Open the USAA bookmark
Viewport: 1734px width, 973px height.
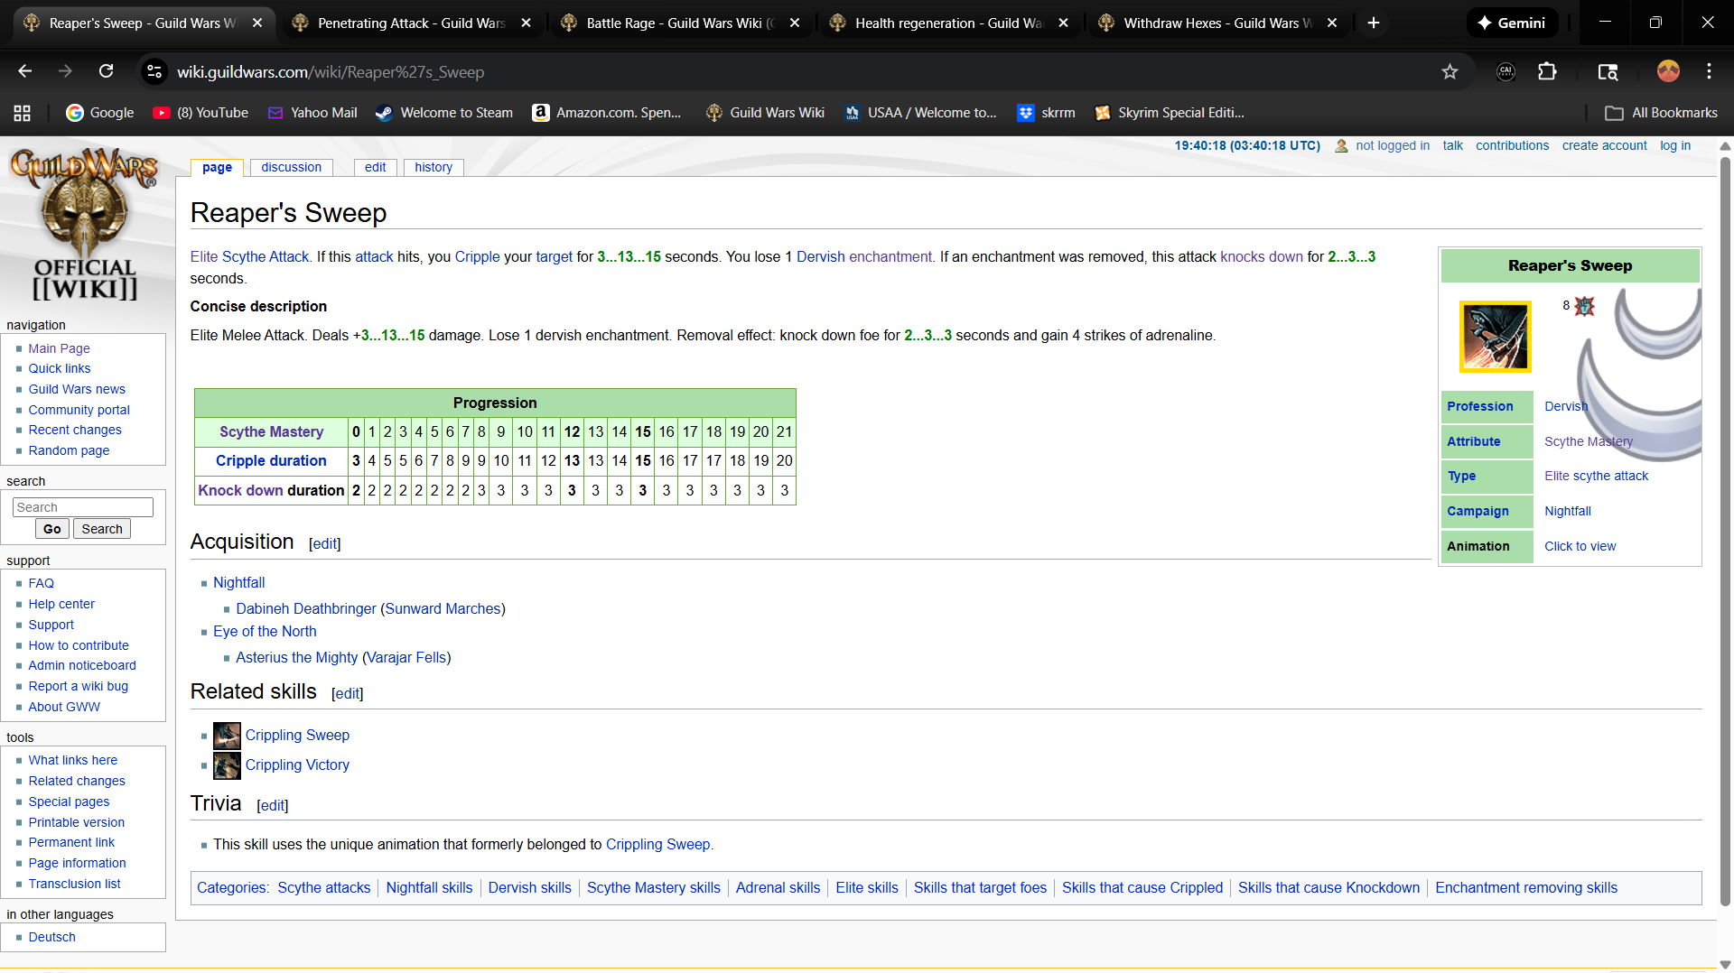click(x=920, y=113)
